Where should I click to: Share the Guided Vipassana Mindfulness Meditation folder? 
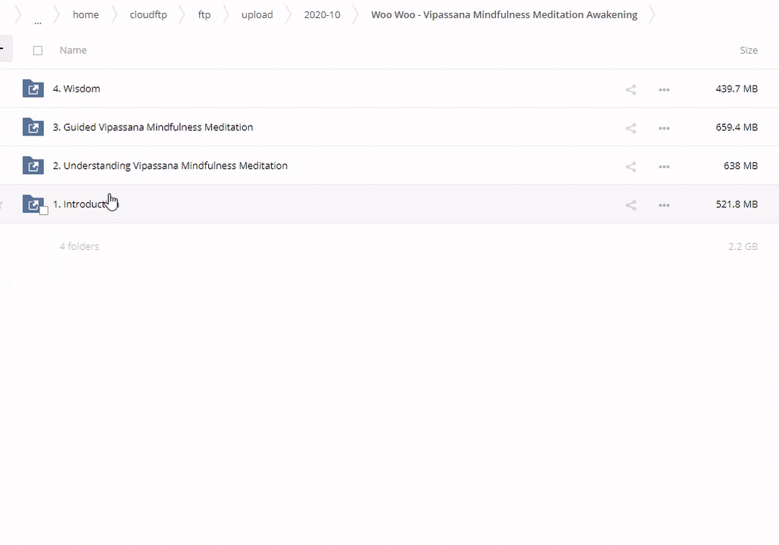coord(631,128)
